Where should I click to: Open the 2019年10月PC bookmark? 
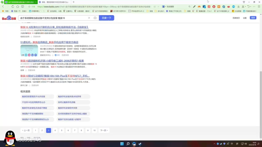point(118,11)
